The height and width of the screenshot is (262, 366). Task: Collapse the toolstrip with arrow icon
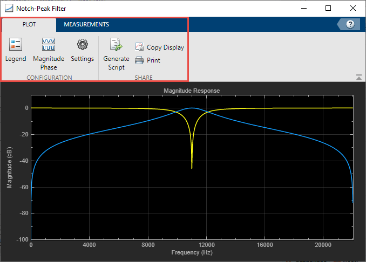point(359,77)
